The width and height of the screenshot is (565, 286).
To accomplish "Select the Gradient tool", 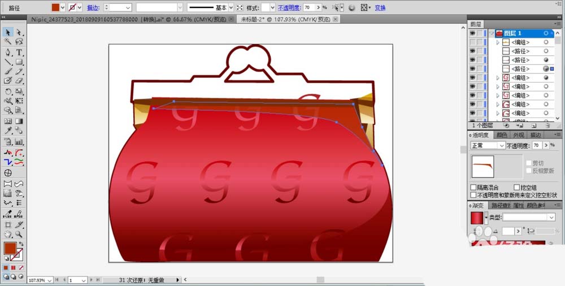I will click(19, 121).
